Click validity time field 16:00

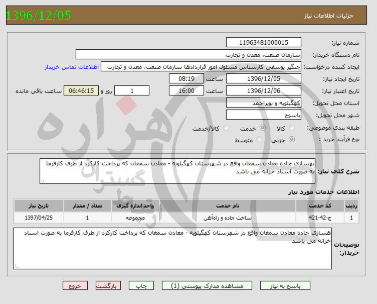[186, 90]
